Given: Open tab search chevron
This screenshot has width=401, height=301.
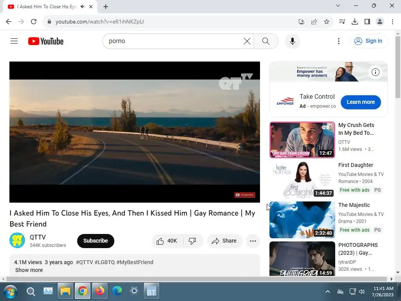Looking at the screenshot, I should 338,5.
